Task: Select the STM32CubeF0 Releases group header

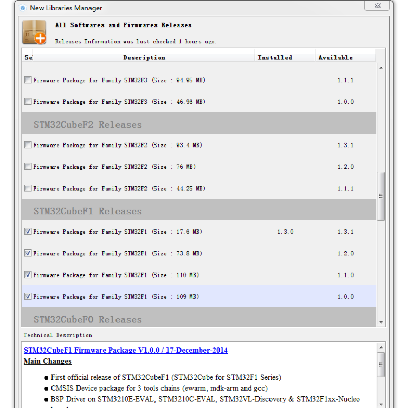Action: 199,317
